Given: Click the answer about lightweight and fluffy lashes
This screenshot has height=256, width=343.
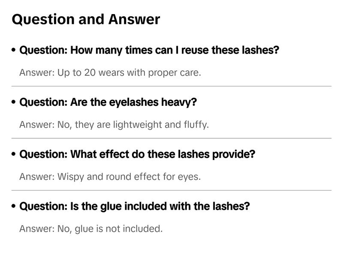Looking at the screenshot, I should pyautogui.click(x=114, y=125).
